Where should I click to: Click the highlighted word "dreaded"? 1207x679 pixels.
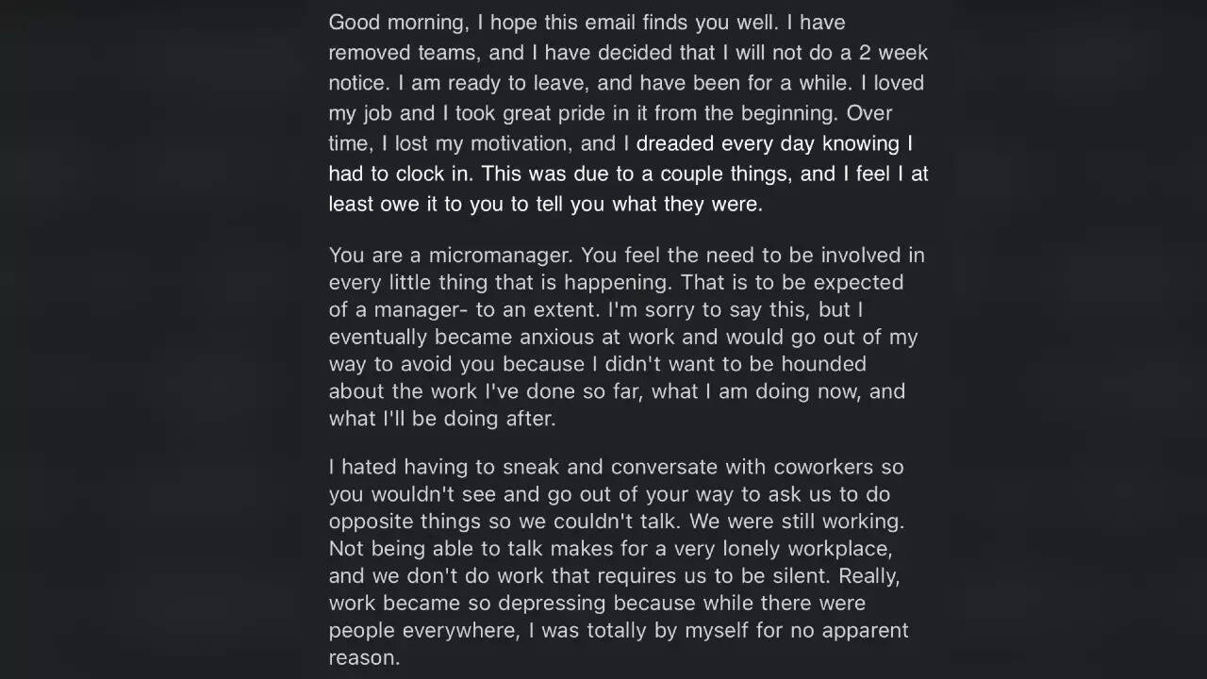[674, 143]
